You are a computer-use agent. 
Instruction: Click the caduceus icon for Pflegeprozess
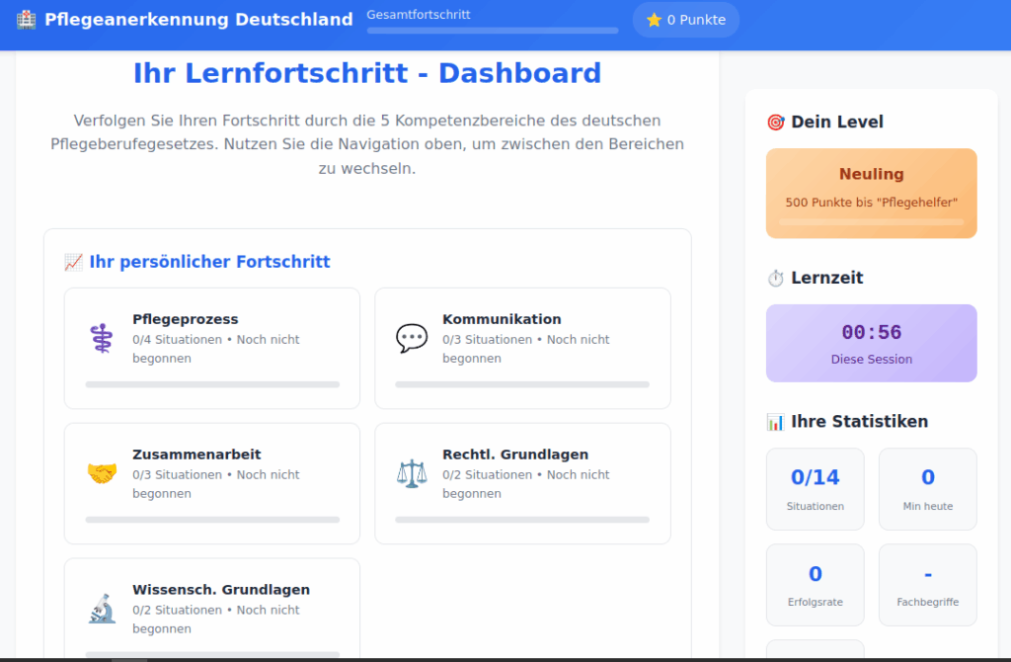(102, 338)
